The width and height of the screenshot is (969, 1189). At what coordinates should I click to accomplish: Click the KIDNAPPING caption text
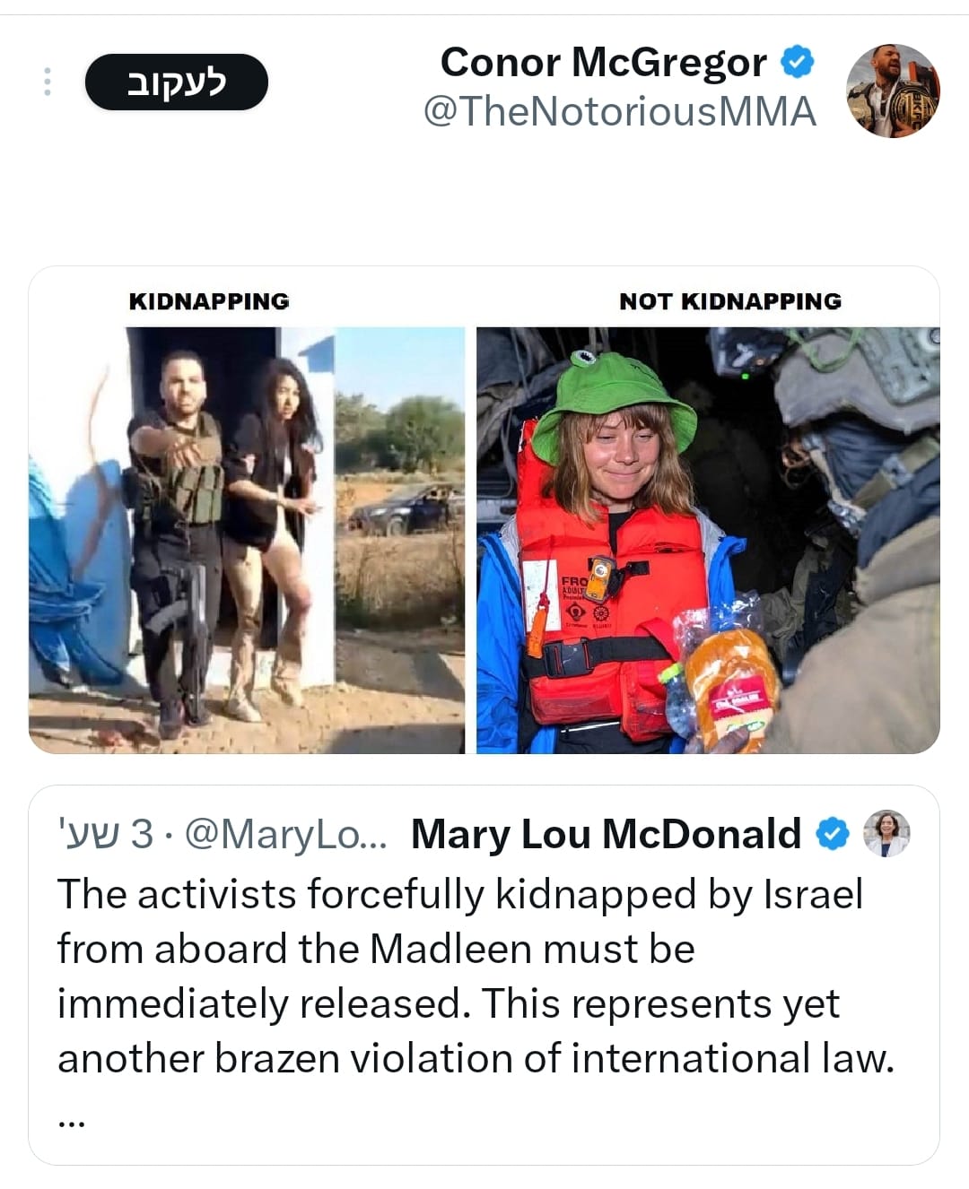[209, 301]
